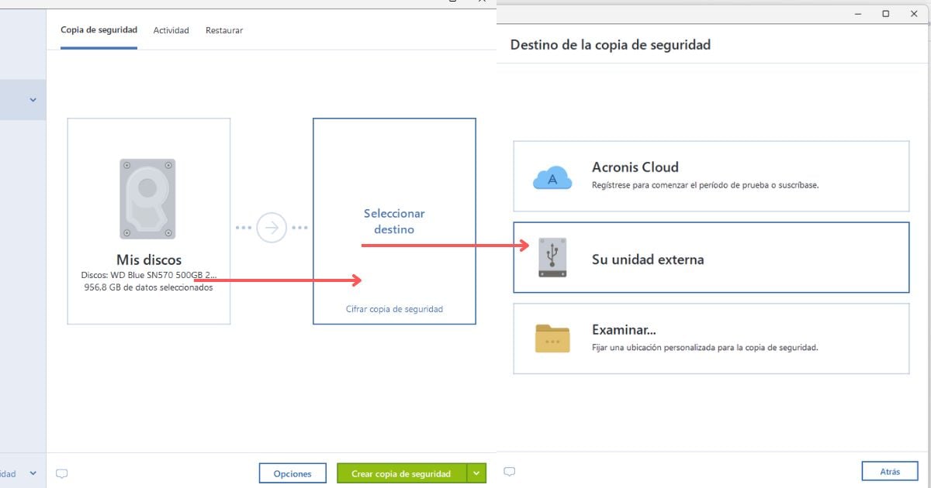Click the hard disk icon above Mis discos
Screen dimensions: 931x488
[147, 199]
